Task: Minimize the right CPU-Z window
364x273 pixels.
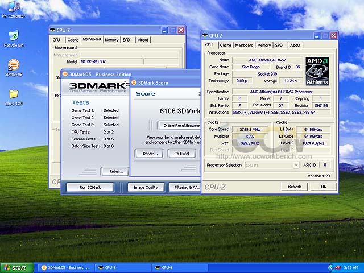Action: point(317,35)
